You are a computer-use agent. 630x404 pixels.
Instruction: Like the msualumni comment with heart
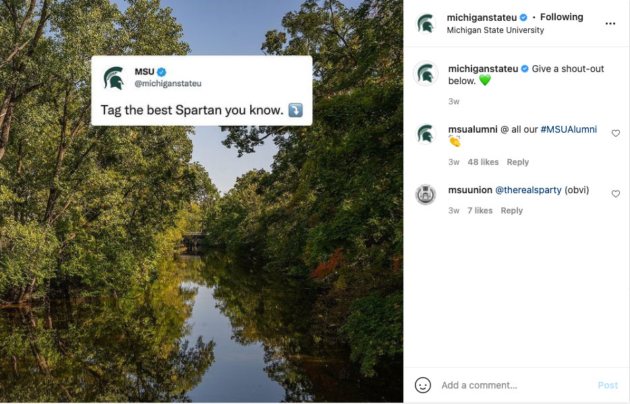click(x=616, y=133)
